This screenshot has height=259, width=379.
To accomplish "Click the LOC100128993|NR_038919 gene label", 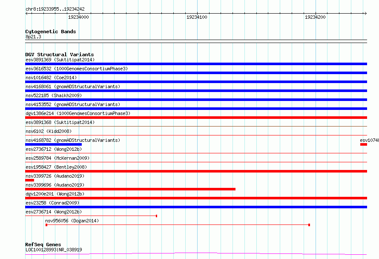I will click(x=54, y=250).
